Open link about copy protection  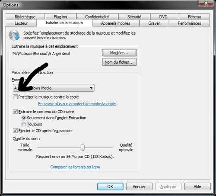click(77, 104)
